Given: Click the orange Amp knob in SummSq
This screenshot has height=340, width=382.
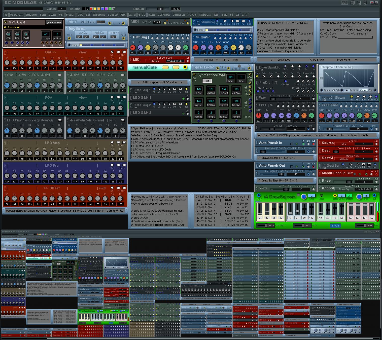Looking at the screenshot, I should (x=218, y=48).
